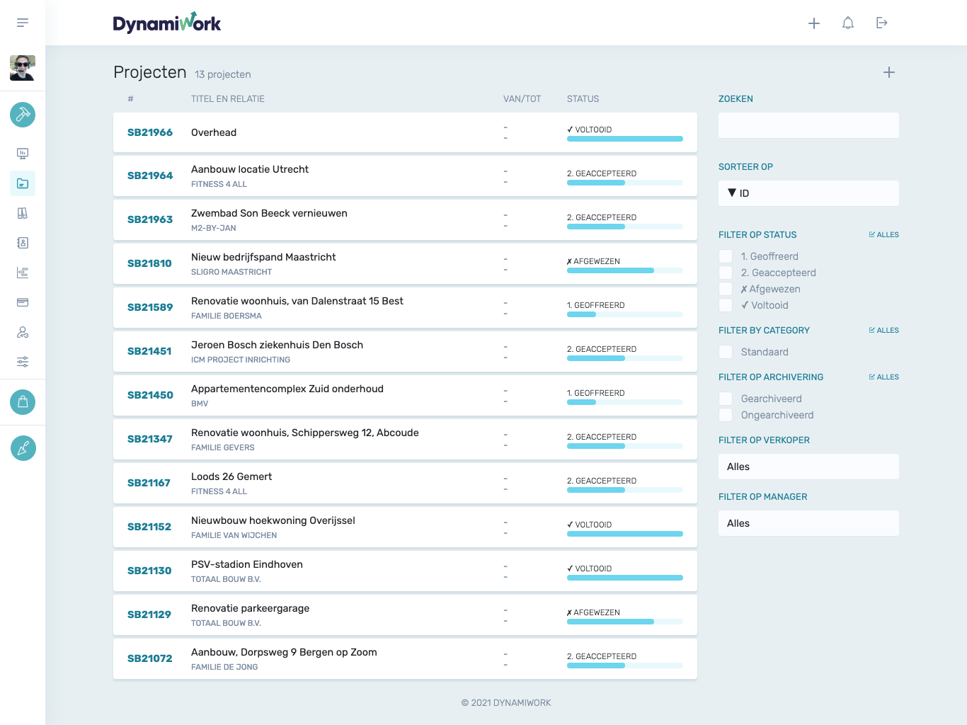967x725 pixels.
Task: Click 'SLIGRO MAASTRICHT' relation text
Action: 231,272
